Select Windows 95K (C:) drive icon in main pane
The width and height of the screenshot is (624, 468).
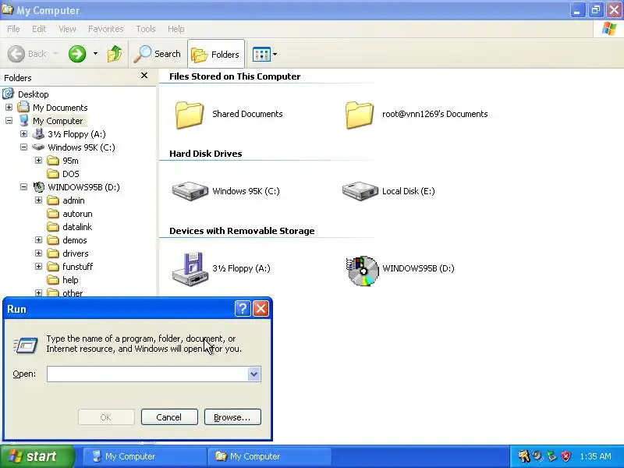coord(190,191)
